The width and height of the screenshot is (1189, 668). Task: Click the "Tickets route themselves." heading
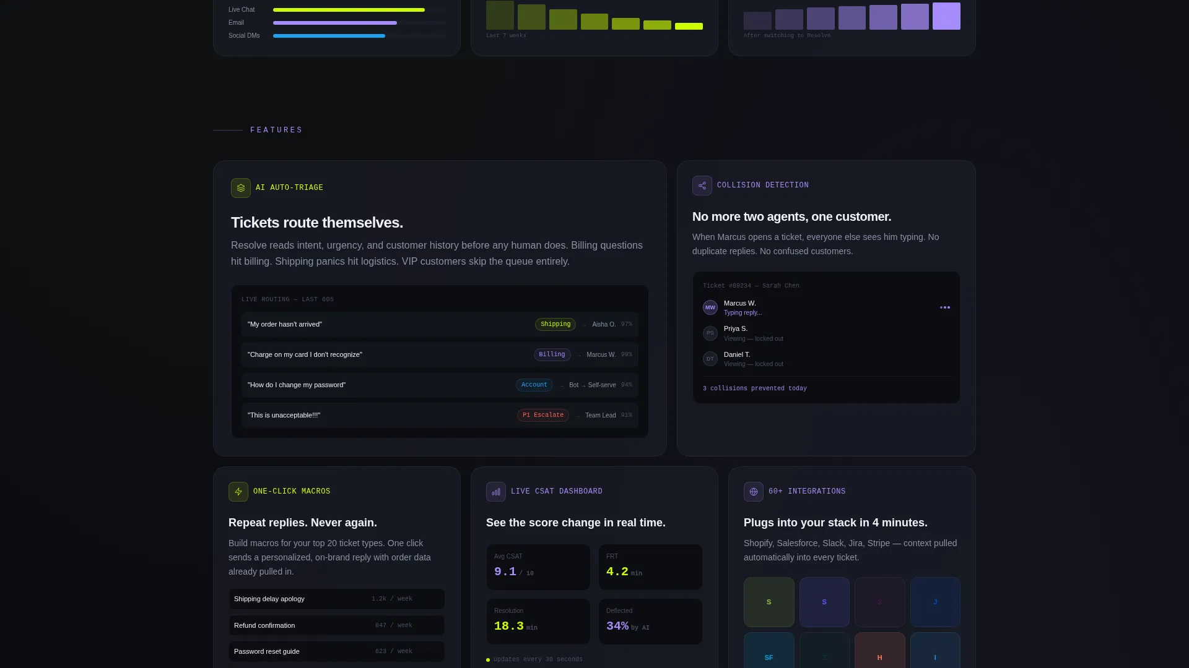(317, 223)
